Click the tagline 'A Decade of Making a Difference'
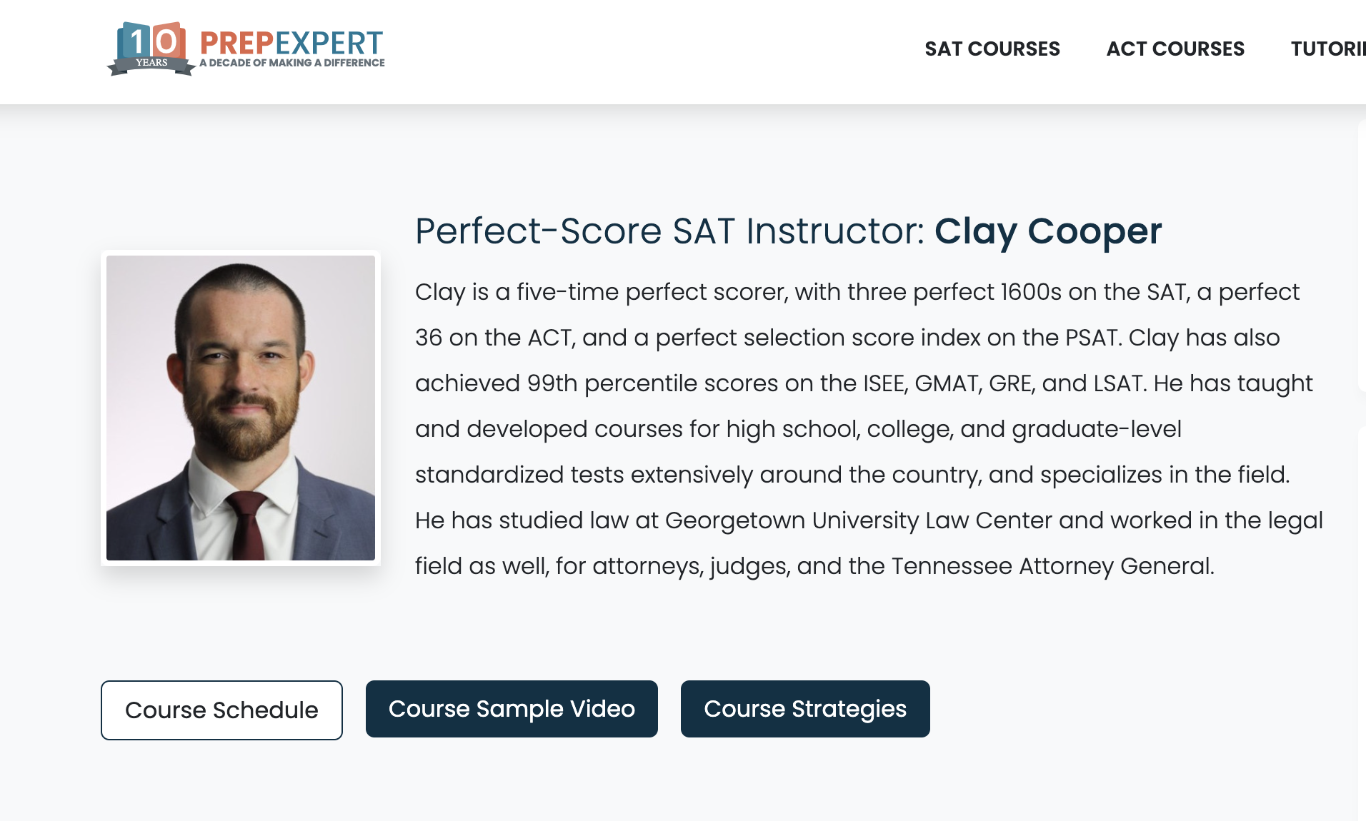The width and height of the screenshot is (1366, 821). pos(293,63)
